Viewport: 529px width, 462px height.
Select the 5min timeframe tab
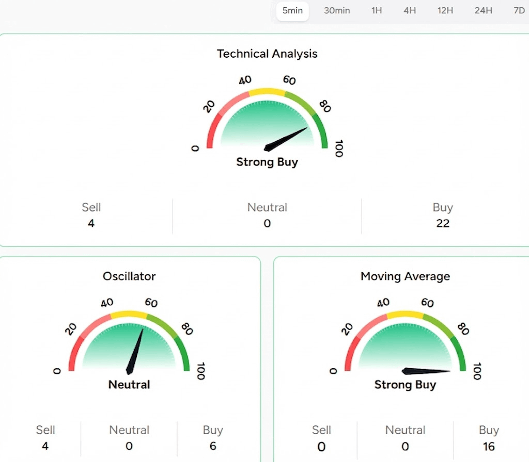click(292, 11)
